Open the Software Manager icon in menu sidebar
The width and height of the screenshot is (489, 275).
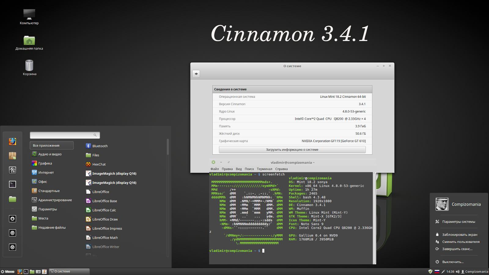(12, 156)
